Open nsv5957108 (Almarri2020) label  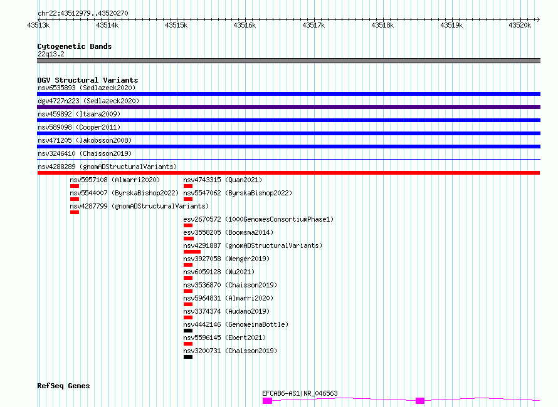[x=115, y=180]
